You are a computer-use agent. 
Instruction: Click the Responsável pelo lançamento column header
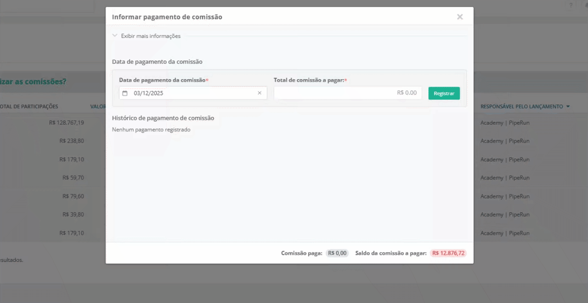tap(521, 106)
